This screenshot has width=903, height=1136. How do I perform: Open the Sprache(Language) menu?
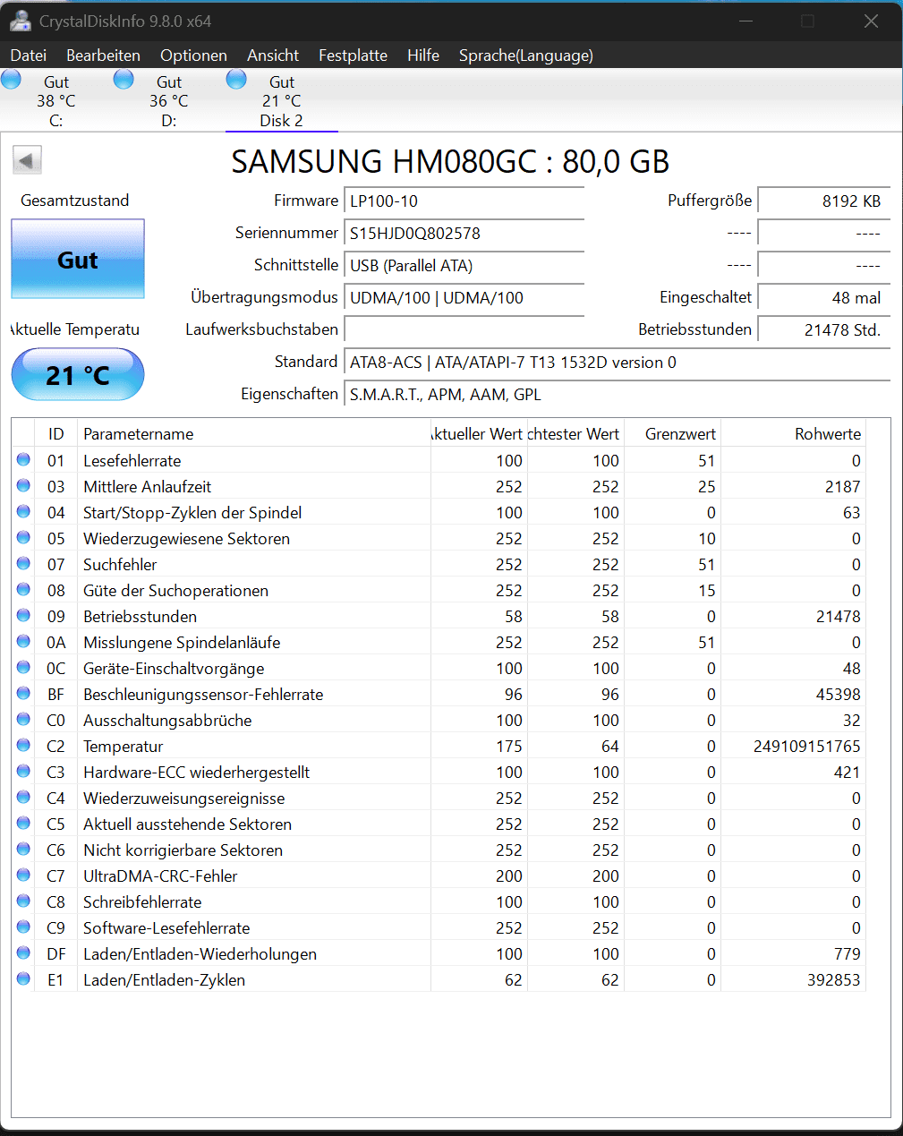point(525,55)
